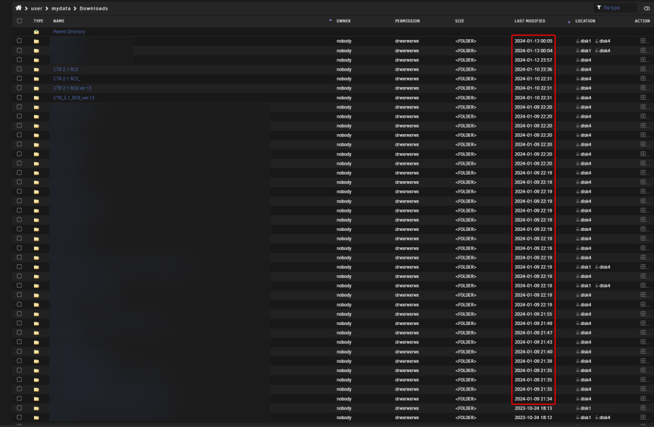The image size is (654, 427).
Task: Select the CTR 2.1 RC6 ver.13 checkbox
Action: click(19, 88)
